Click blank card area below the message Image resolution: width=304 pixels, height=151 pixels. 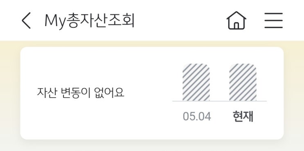coord(81,119)
